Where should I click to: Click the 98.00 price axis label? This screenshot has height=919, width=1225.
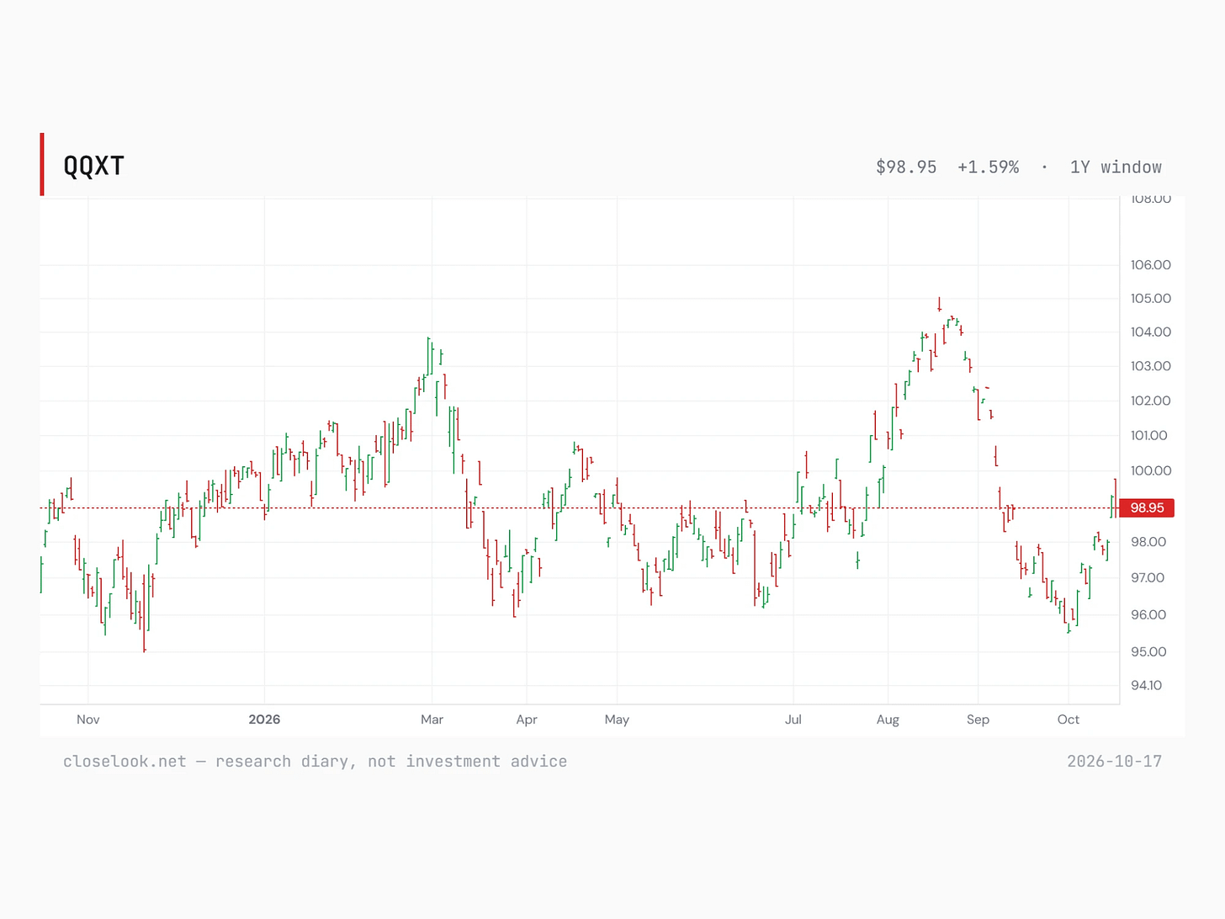[1148, 542]
